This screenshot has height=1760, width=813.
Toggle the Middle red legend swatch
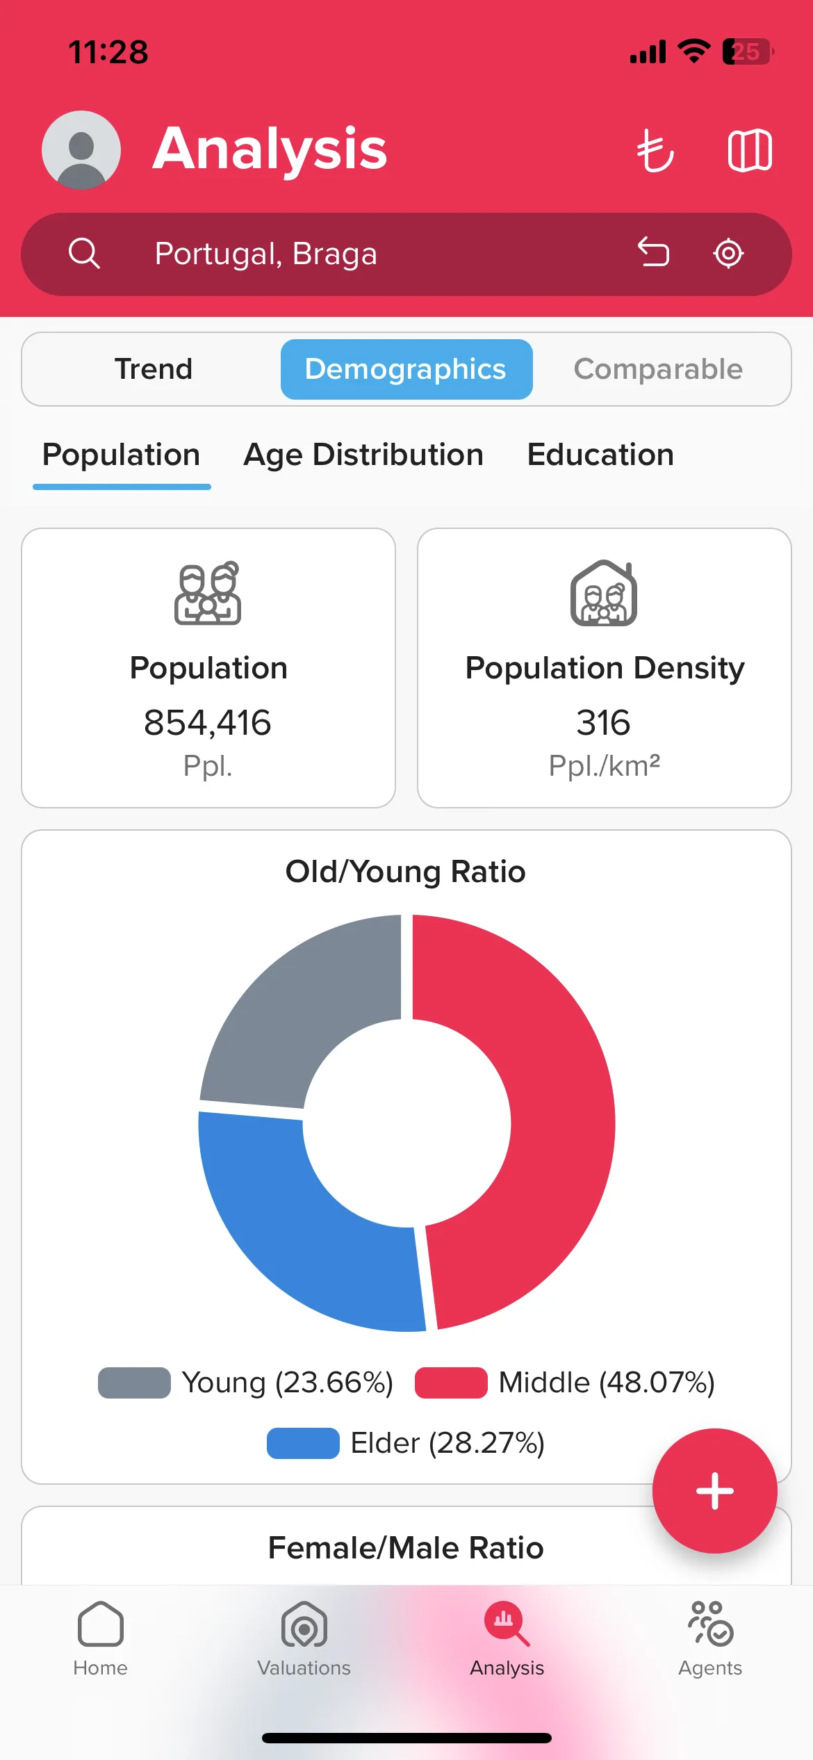coord(451,1383)
